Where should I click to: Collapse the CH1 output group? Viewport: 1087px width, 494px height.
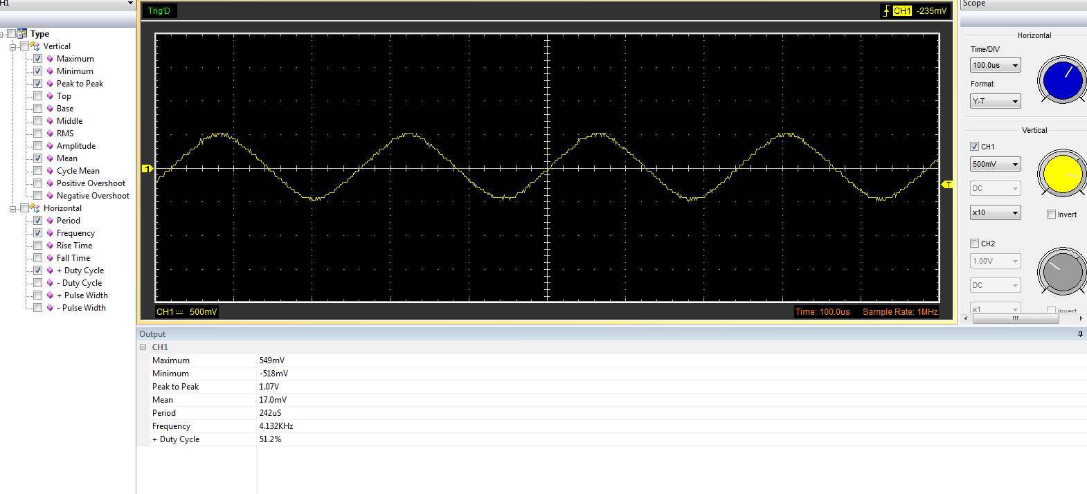143,347
